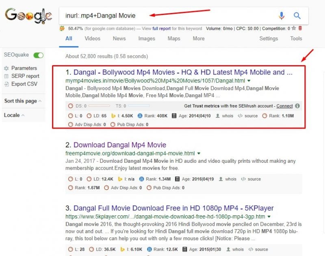Click source text in result 2
Image resolution: width=325 pixels, height=256 pixels.
[254, 179]
